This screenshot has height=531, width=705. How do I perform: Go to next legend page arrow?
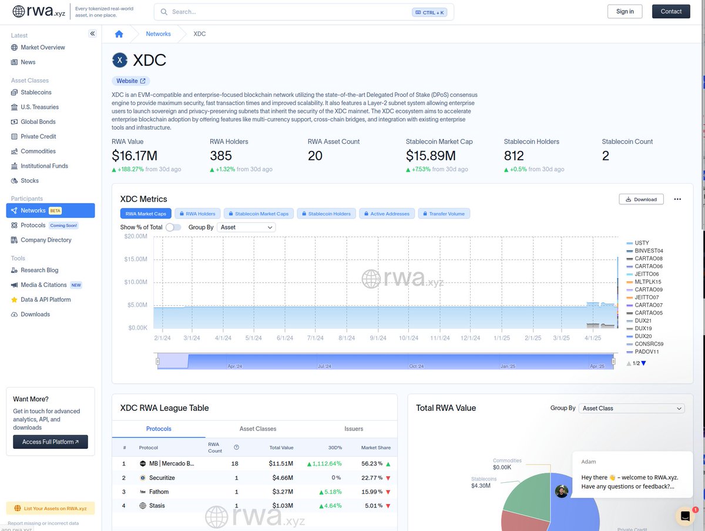click(x=644, y=363)
